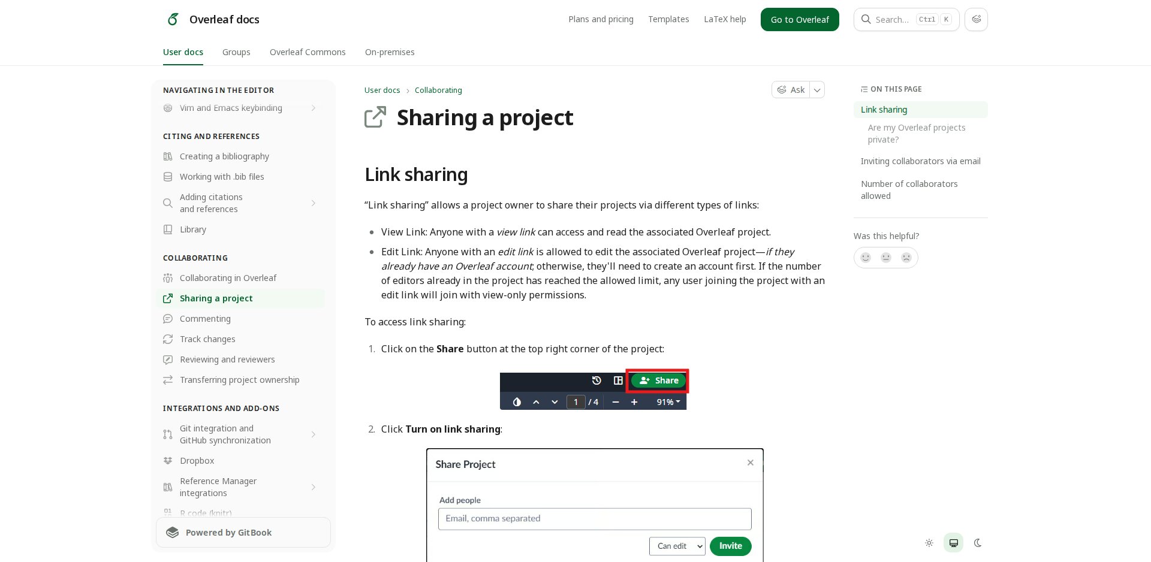Open the Groups tab

point(236,52)
